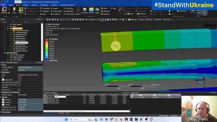
Task: Select Equivalent Stress 3 in outline
Action: 22,47
